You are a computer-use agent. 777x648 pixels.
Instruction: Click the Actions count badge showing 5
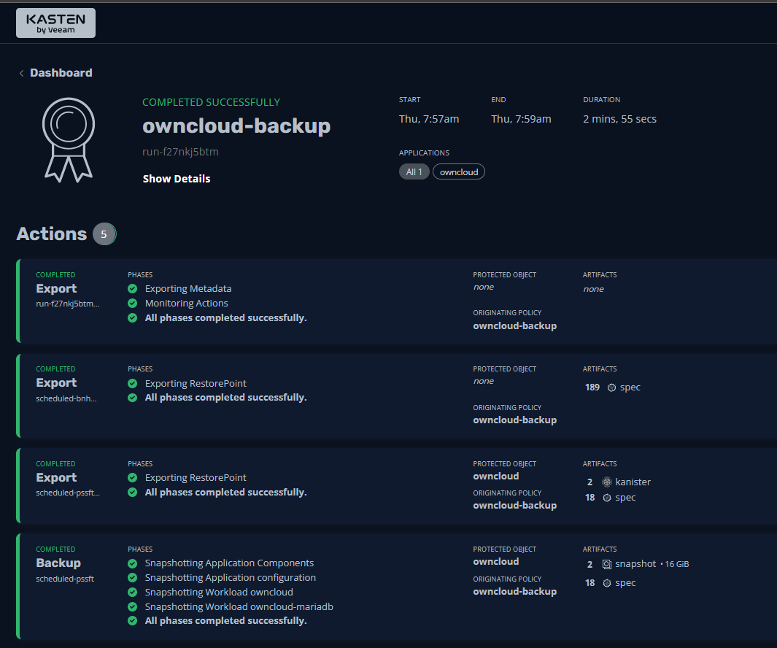[104, 234]
